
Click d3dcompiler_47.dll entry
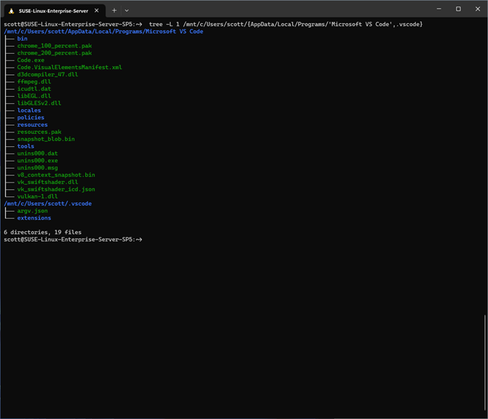coord(47,74)
